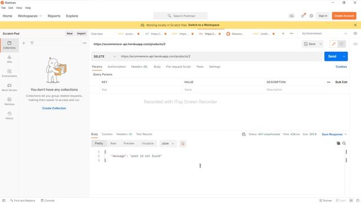Switch to the Pre-request Script tab
The height and width of the screenshot is (203, 361).
(x=178, y=67)
